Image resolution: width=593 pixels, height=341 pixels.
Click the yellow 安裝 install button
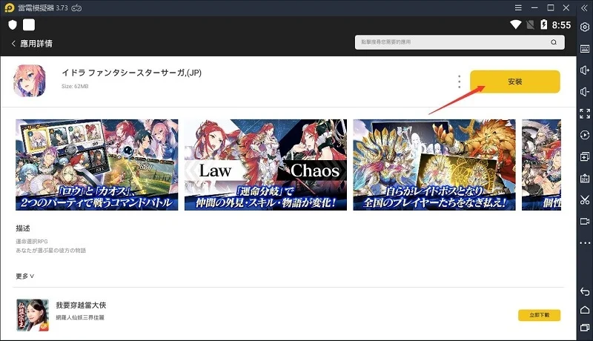[515, 82]
